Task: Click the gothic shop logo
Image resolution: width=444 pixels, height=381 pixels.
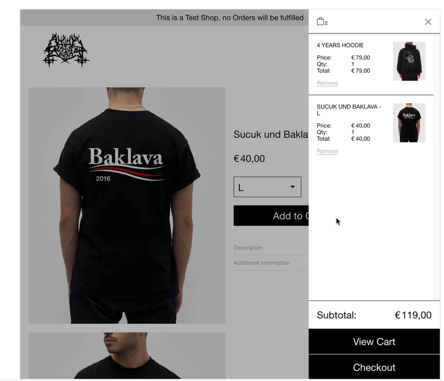Action: (66, 49)
